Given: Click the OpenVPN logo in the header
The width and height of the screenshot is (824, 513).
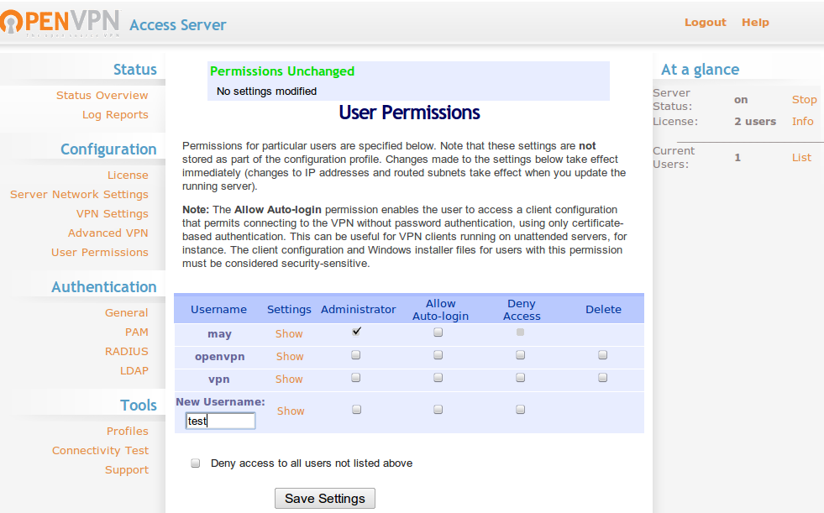Looking at the screenshot, I should (60, 24).
